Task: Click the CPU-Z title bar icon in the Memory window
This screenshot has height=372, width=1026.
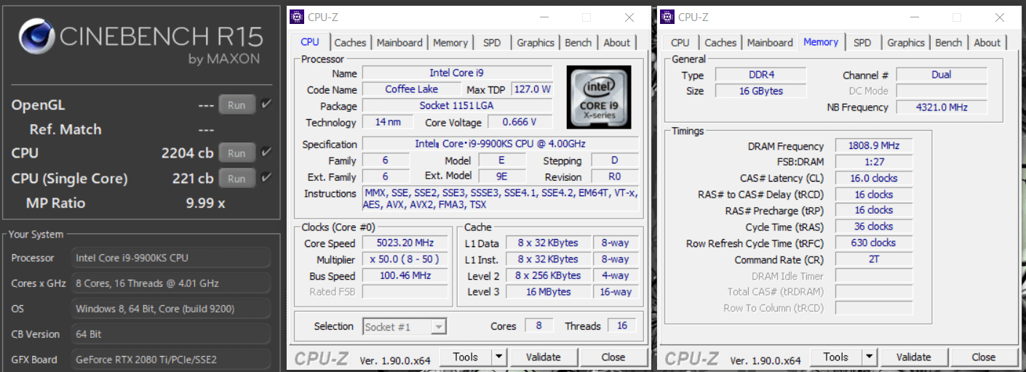Action: pyautogui.click(x=666, y=17)
